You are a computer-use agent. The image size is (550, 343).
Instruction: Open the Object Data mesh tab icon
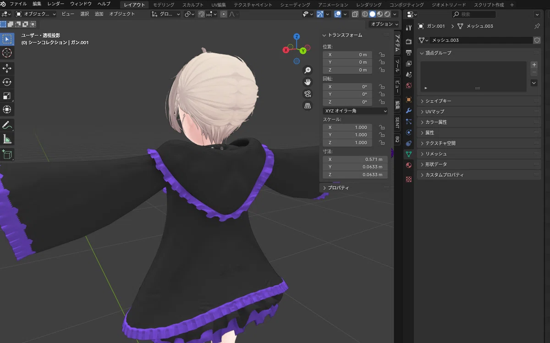click(409, 154)
